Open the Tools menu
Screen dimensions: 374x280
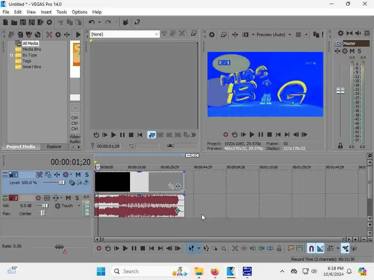point(61,12)
